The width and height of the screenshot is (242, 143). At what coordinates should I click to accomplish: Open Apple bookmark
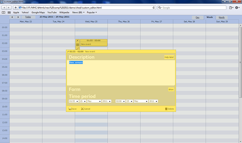16,13
